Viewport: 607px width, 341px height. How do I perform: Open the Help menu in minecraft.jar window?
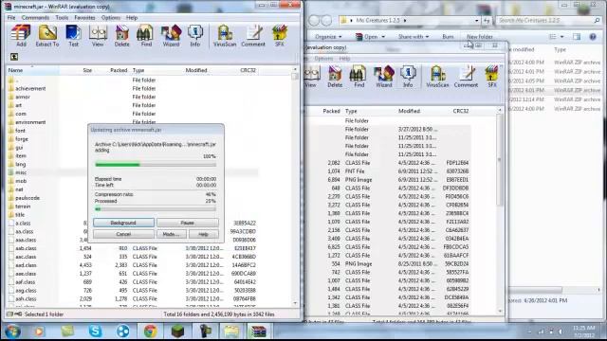point(132,17)
